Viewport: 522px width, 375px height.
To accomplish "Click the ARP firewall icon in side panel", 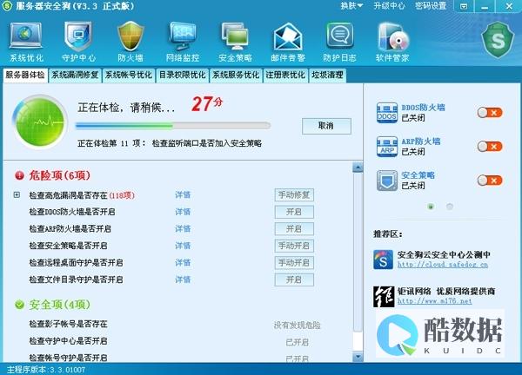I will pos(387,147).
